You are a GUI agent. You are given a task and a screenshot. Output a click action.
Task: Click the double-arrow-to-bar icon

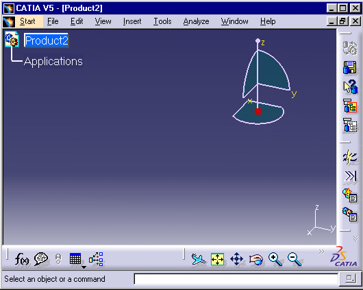pos(350,176)
